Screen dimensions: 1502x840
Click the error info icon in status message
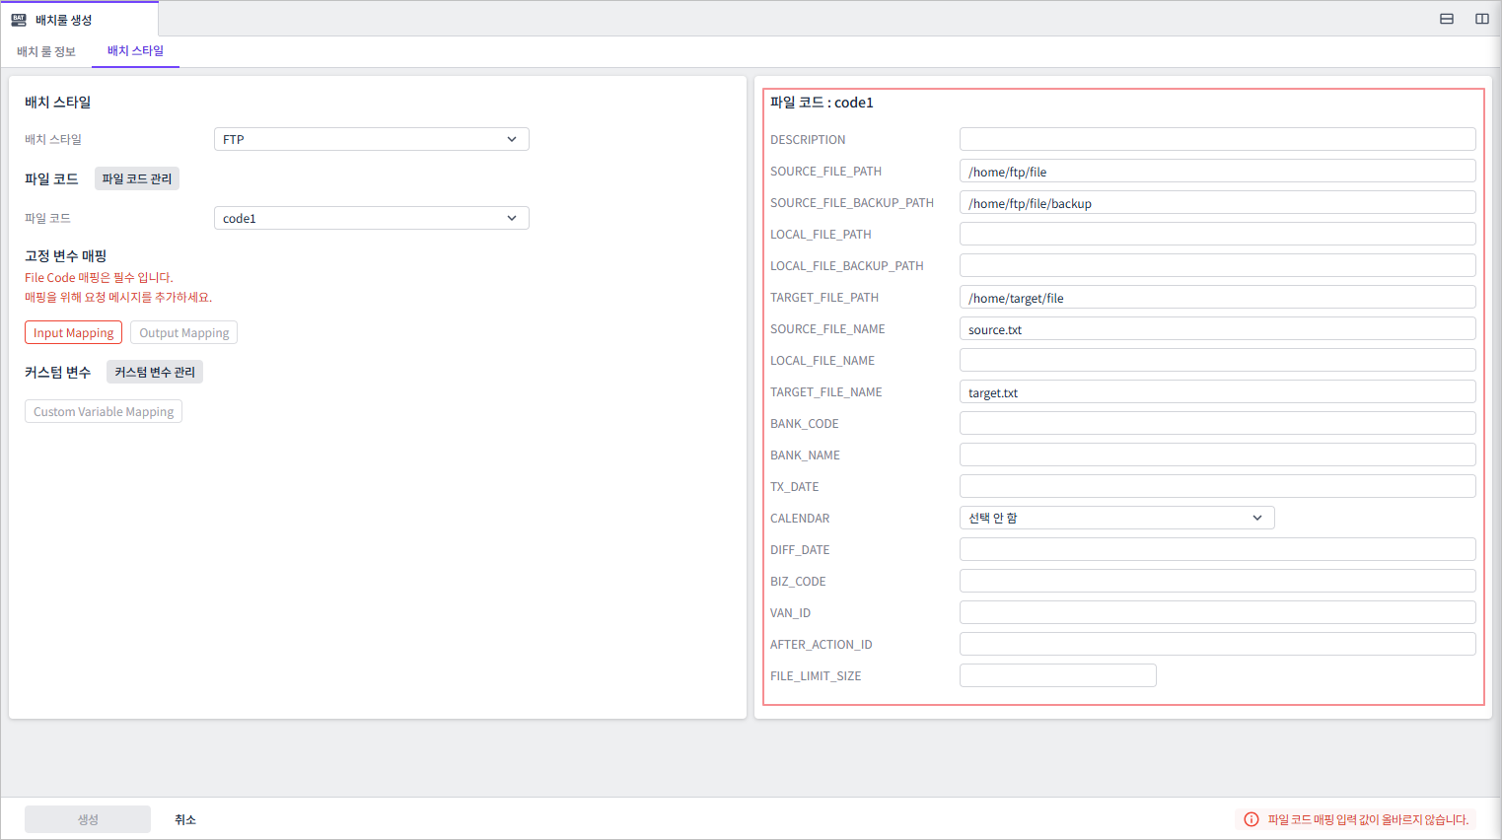coord(1252,819)
